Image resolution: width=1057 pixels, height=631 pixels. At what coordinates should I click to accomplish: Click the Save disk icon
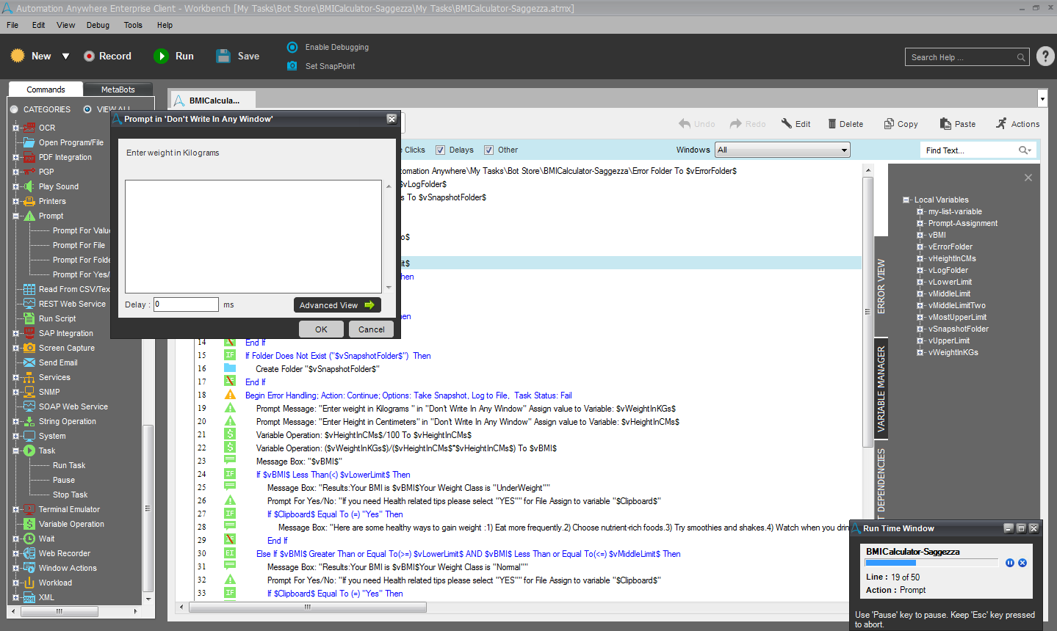pyautogui.click(x=223, y=56)
